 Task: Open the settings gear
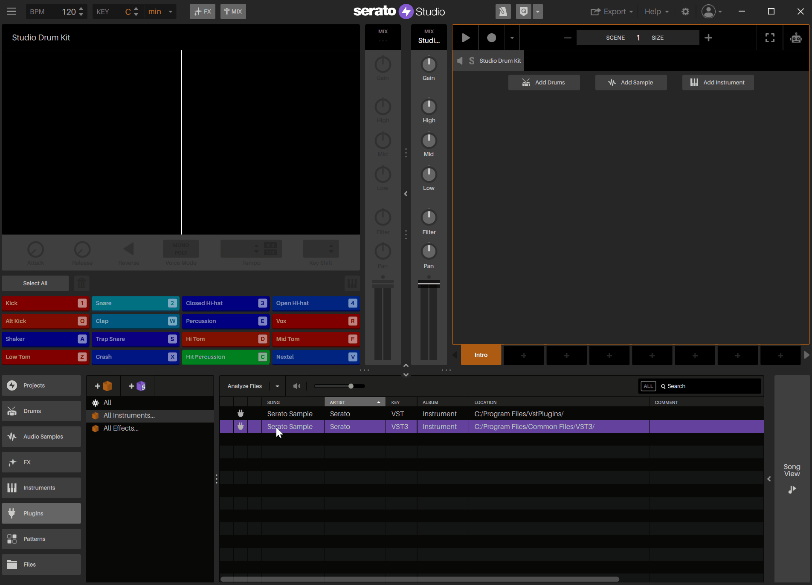(x=685, y=12)
